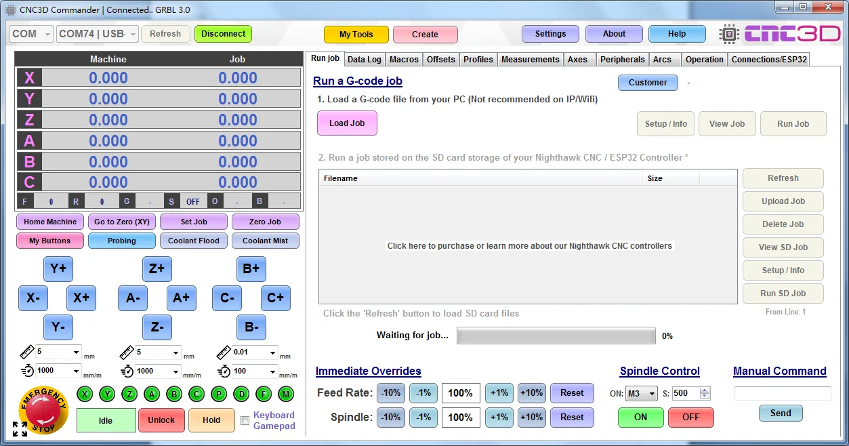Enable the Keyboard Gamepad checkbox
Screen dimensions: 849x446
(245, 421)
